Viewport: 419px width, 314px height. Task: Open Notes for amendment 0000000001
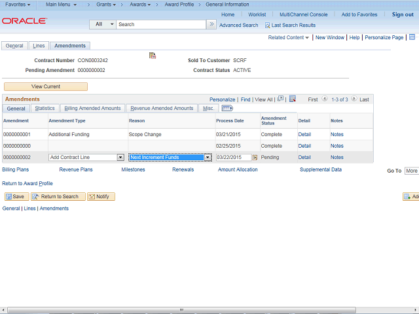click(x=337, y=134)
